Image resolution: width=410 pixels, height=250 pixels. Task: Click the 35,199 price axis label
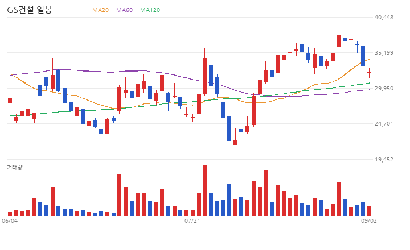[x=384, y=53]
